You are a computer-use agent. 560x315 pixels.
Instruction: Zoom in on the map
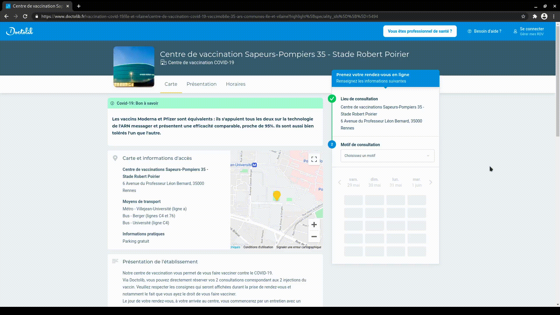coord(314,225)
